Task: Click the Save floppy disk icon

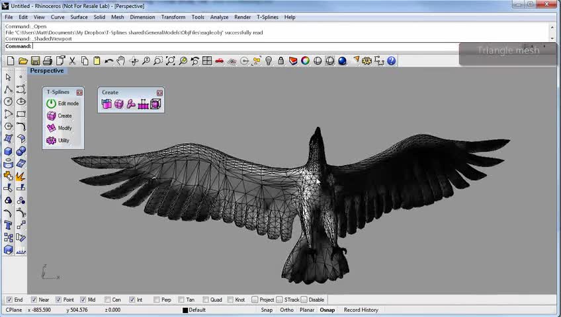Action: tap(35, 61)
